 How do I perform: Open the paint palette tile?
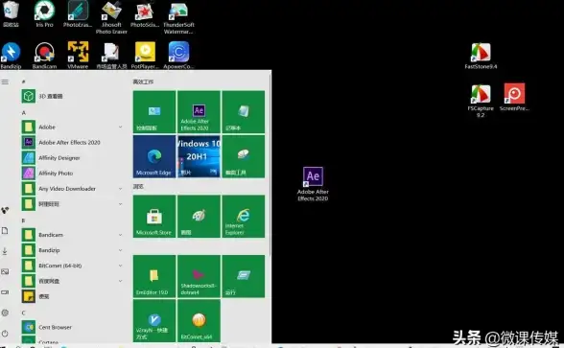pos(199,217)
